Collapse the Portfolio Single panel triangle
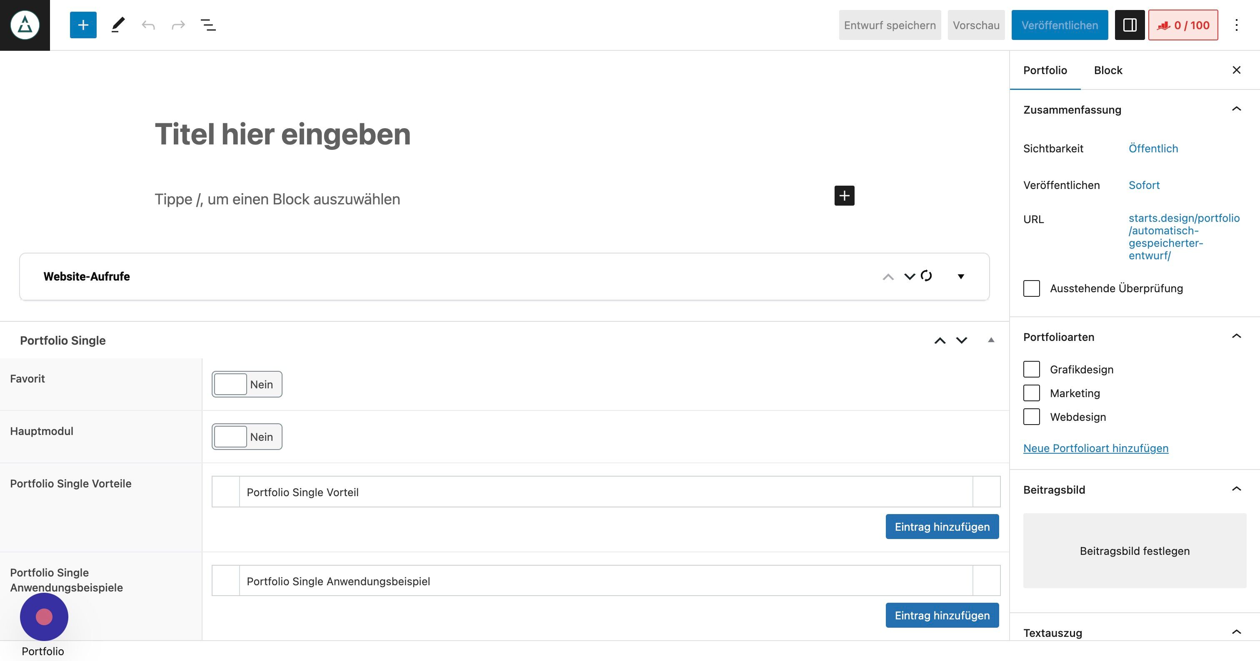The height and width of the screenshot is (661, 1260). 991,340
